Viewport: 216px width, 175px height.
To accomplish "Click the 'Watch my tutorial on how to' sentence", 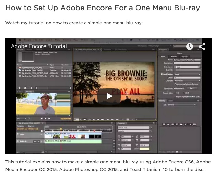I will click(x=74, y=23).
